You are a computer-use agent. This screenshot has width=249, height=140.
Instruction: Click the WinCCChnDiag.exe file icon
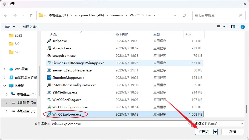tap(49, 100)
